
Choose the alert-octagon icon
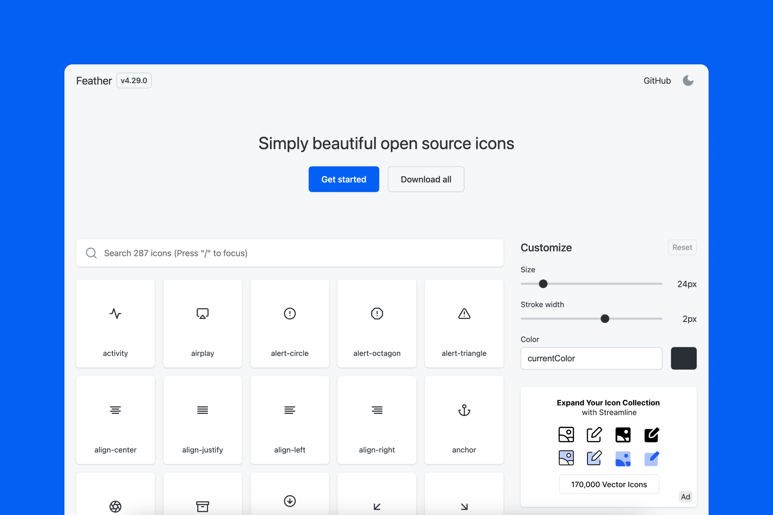coord(377,323)
